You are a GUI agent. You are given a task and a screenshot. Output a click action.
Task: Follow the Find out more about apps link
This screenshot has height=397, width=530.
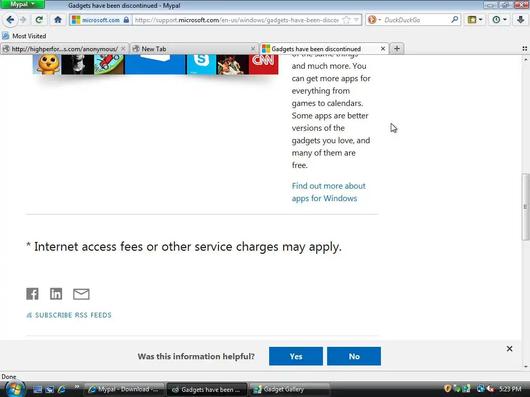point(329,192)
